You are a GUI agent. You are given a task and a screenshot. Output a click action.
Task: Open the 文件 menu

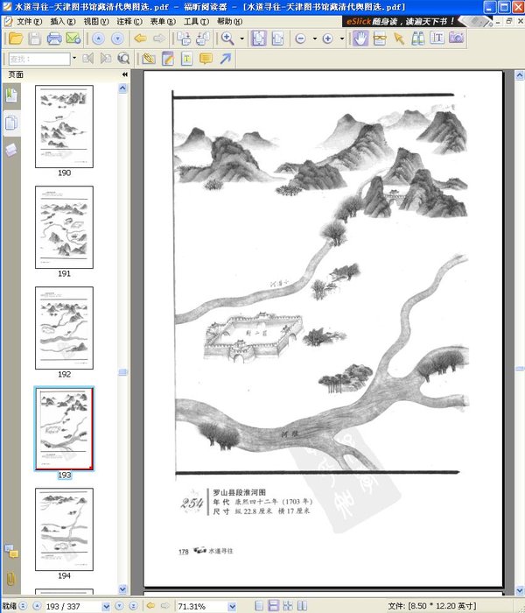(29, 21)
